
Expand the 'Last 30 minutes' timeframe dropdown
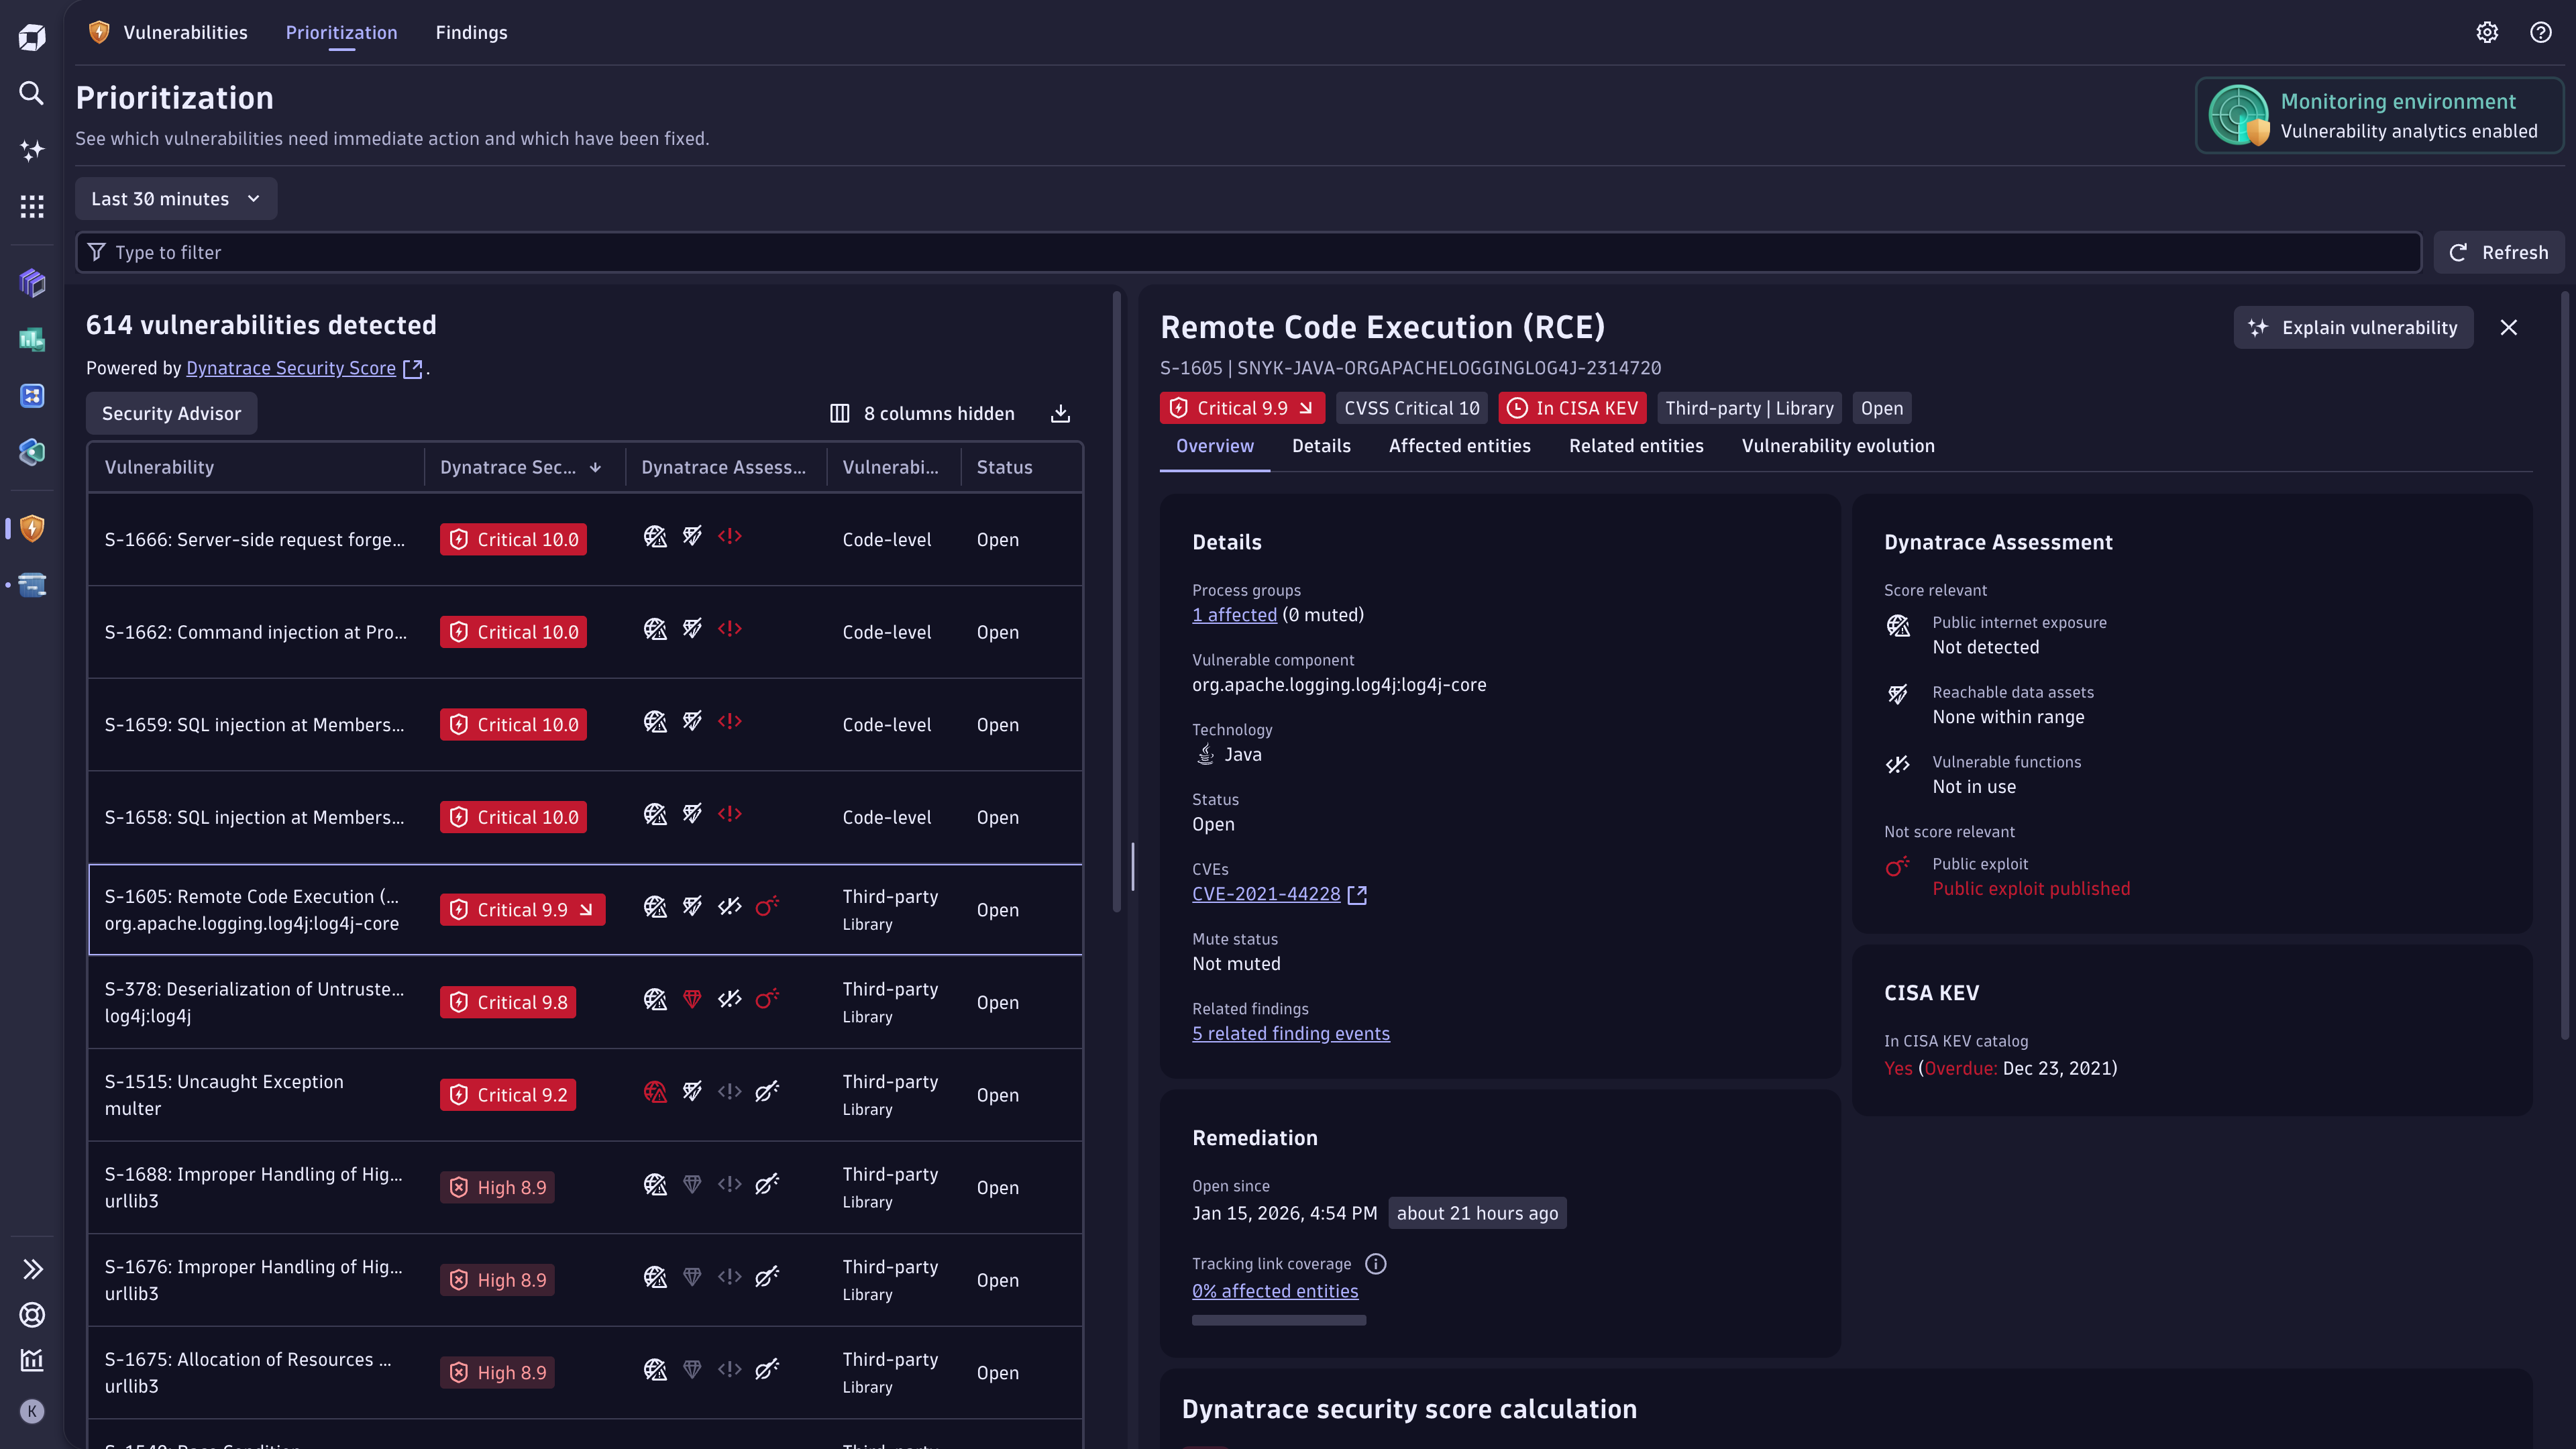tap(176, 199)
